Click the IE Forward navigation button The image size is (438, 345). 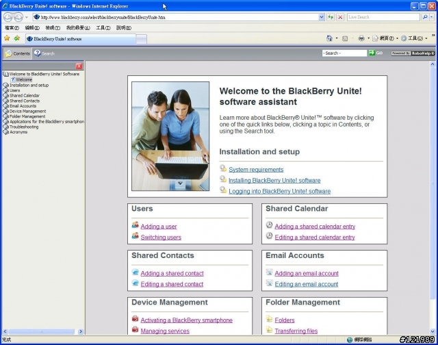pyautogui.click(x=18, y=17)
